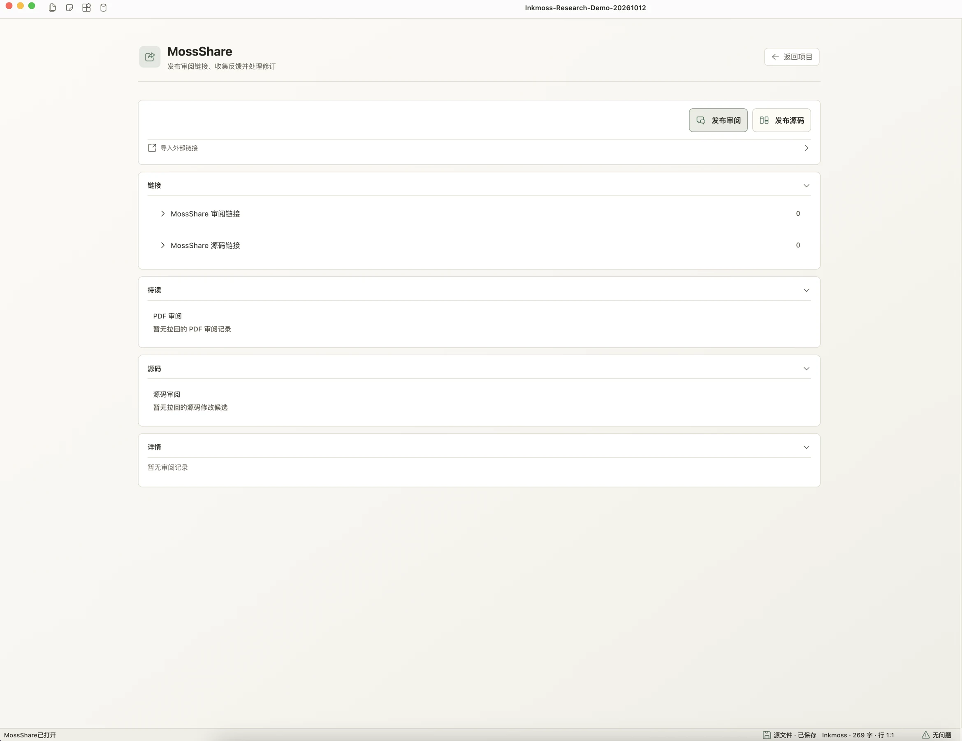The height and width of the screenshot is (741, 962).
Task: Click the window title Inkmoss-Research-Demo-20261012
Action: [x=585, y=7]
